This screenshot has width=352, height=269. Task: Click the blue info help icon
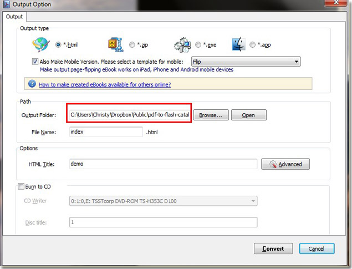(31, 84)
